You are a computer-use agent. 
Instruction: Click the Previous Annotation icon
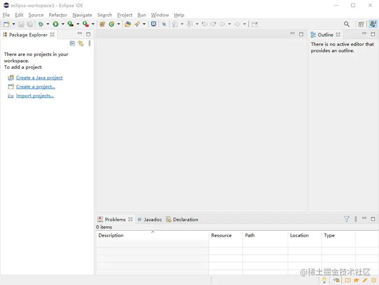(190, 24)
